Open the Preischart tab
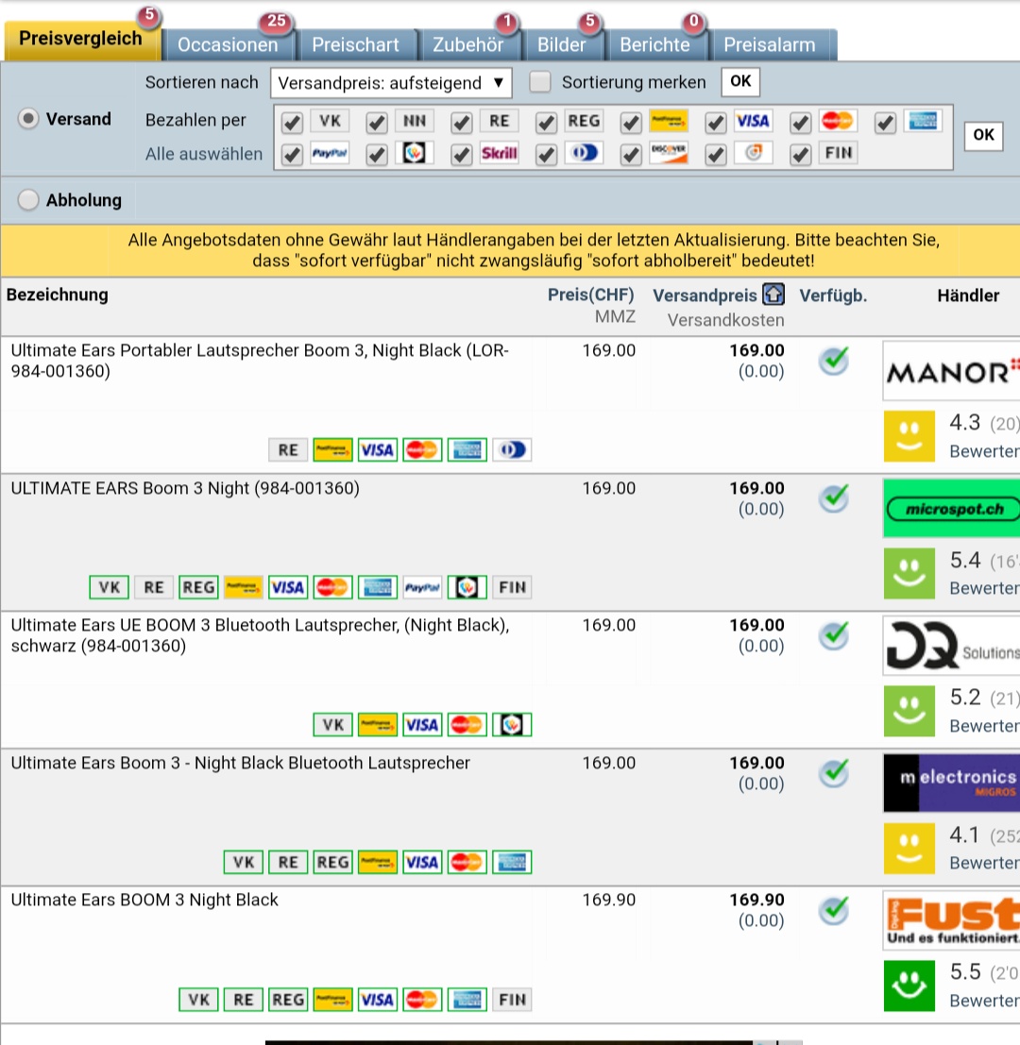 point(356,44)
